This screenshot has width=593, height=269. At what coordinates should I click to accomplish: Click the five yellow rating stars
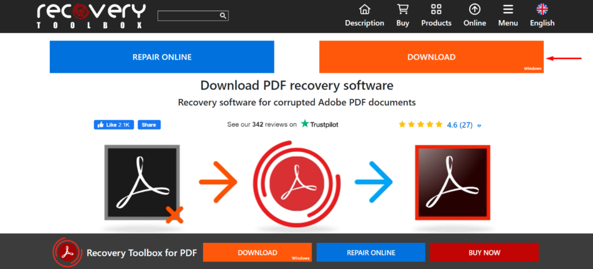coord(420,124)
